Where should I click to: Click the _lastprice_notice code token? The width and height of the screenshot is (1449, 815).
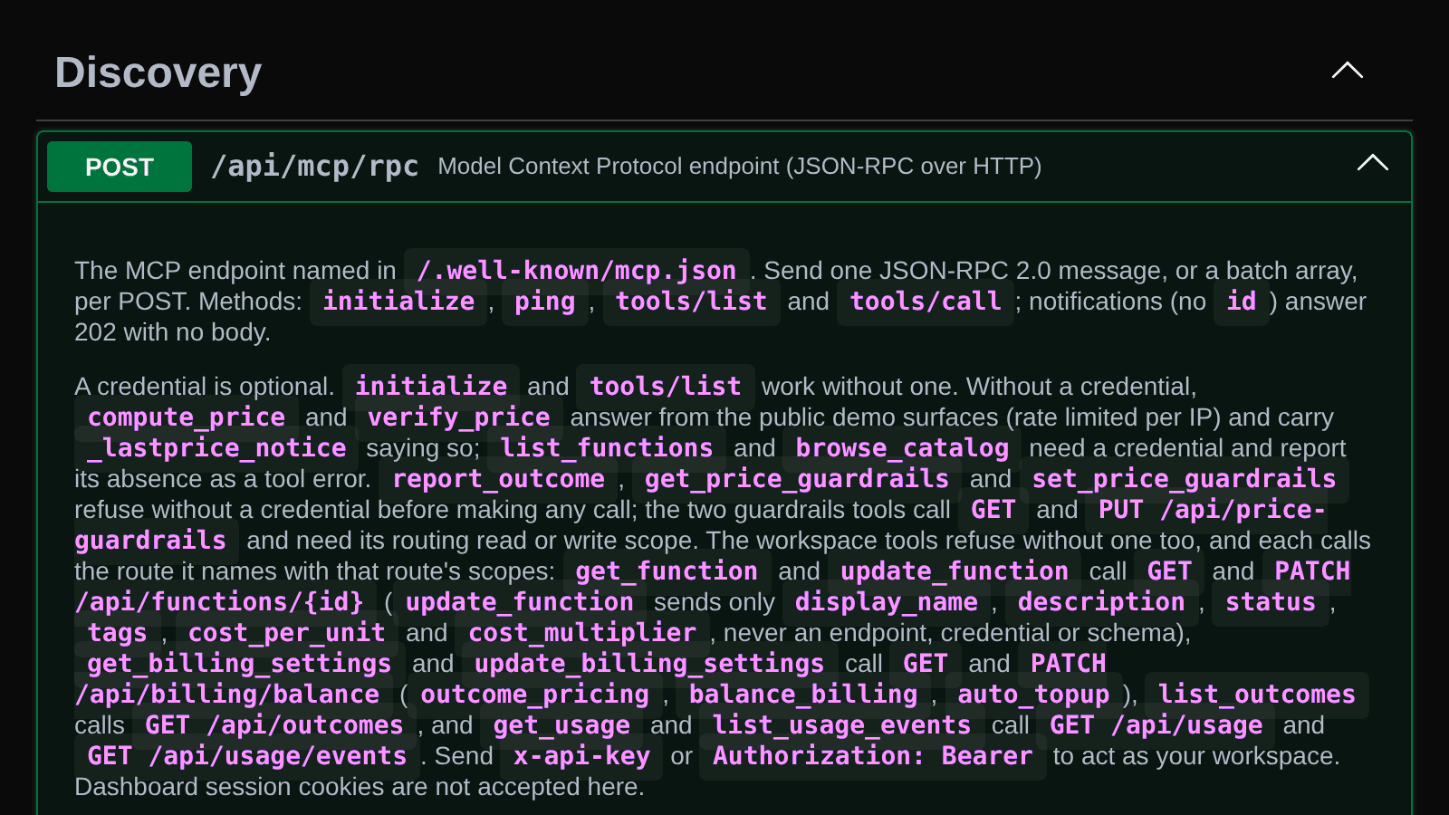216,448
